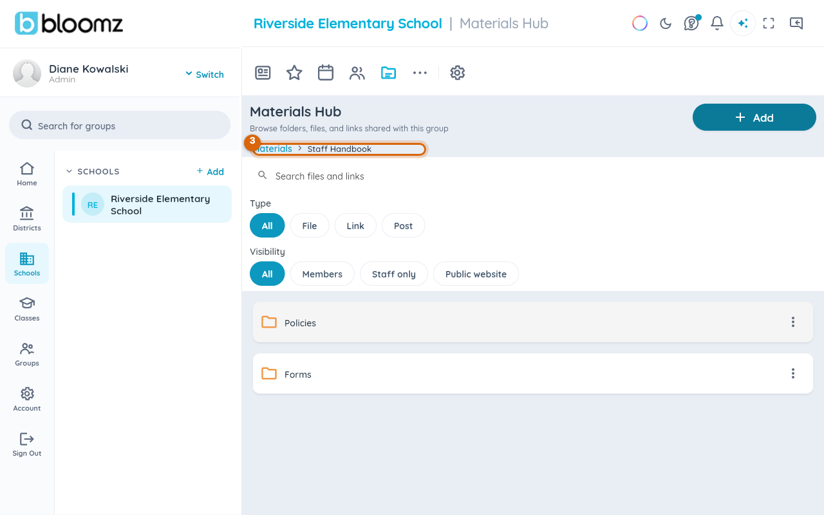
Task: Focus Search files and links field
Action: (x=533, y=176)
